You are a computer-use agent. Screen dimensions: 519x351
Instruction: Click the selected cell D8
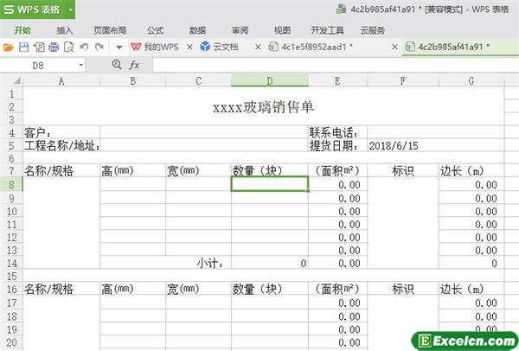(x=269, y=183)
